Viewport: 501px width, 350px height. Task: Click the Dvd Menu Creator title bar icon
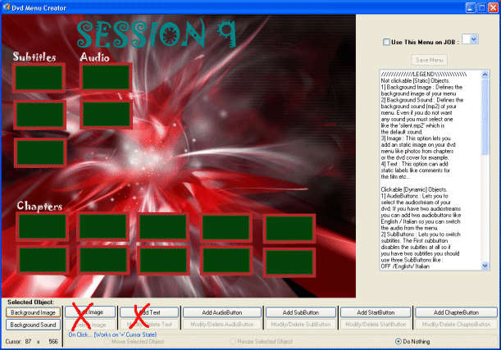click(x=6, y=7)
